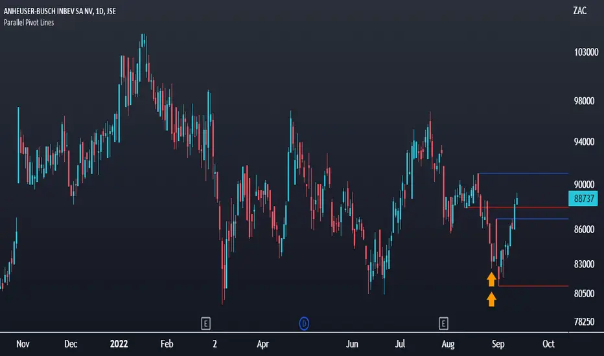
Task: Select the blue pivot line near 87000
Action: [x=532, y=219]
